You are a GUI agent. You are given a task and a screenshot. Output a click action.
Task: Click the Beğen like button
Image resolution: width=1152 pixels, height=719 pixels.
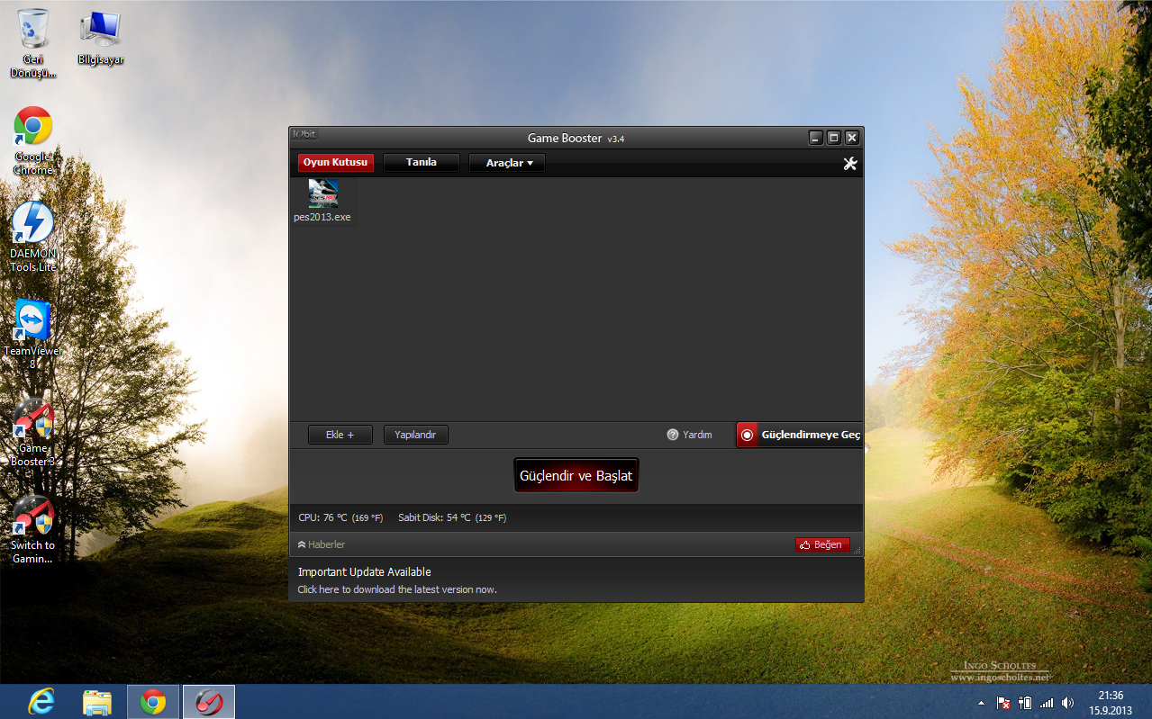tap(822, 544)
